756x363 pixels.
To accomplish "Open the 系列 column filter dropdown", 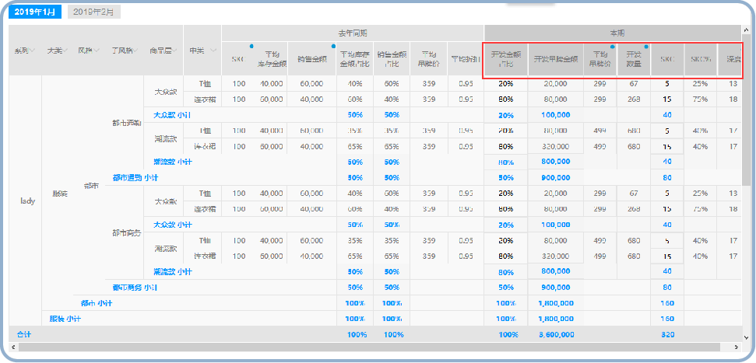I will point(32,50).
